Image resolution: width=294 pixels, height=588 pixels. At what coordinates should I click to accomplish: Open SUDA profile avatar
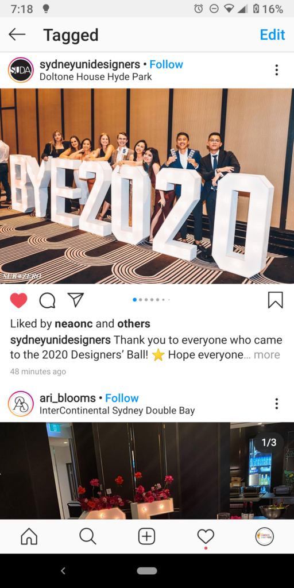pos(21,70)
